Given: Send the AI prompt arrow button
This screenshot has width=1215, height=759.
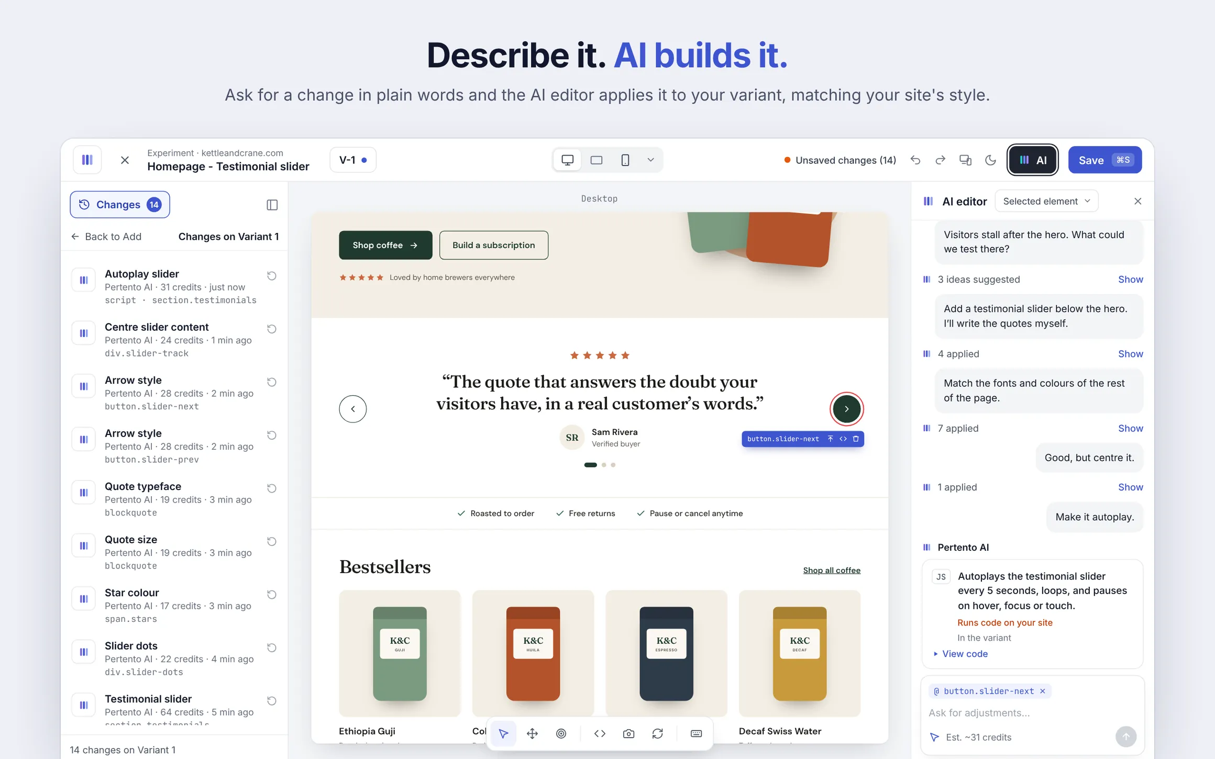Looking at the screenshot, I should click(x=1125, y=737).
